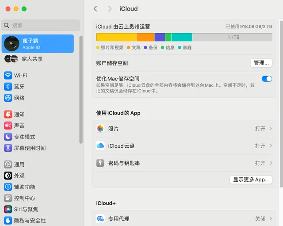Select the Accessibility (辅助功能) icon
Image resolution: width=283 pixels, height=226 pixels.
(x=8, y=187)
